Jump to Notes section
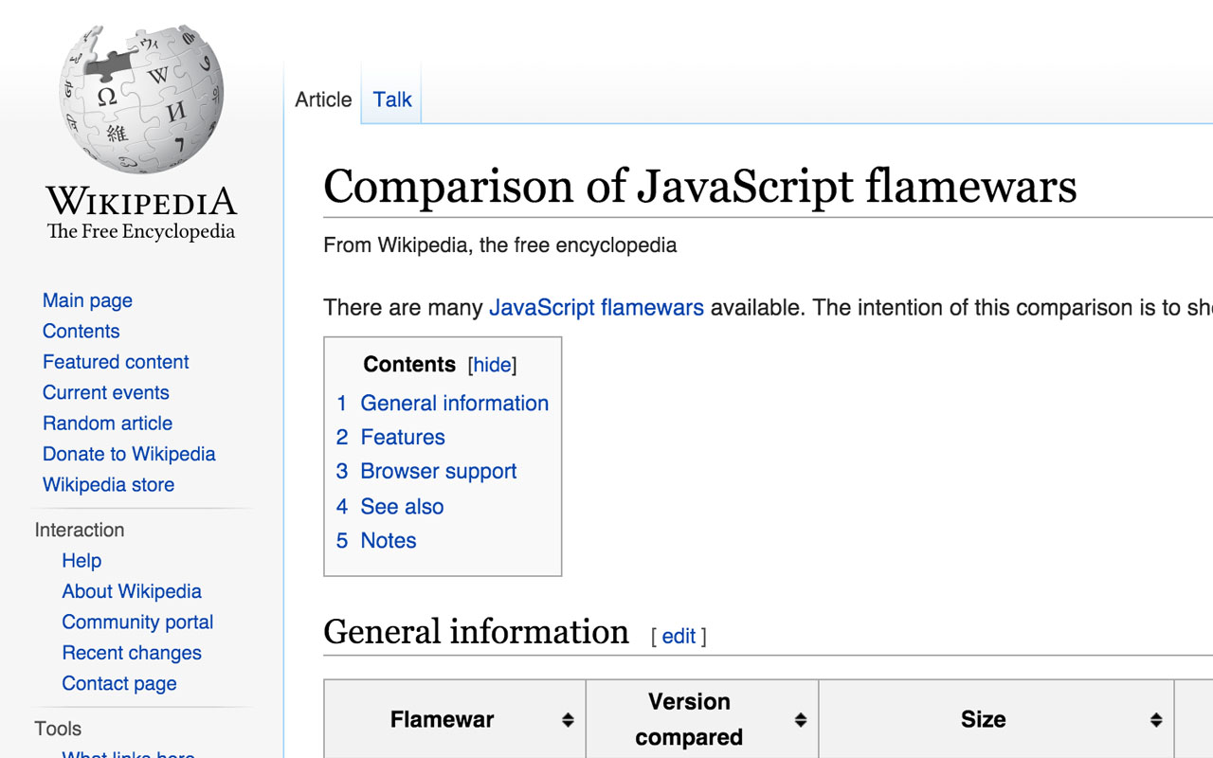Image resolution: width=1213 pixels, height=758 pixels. (x=376, y=540)
